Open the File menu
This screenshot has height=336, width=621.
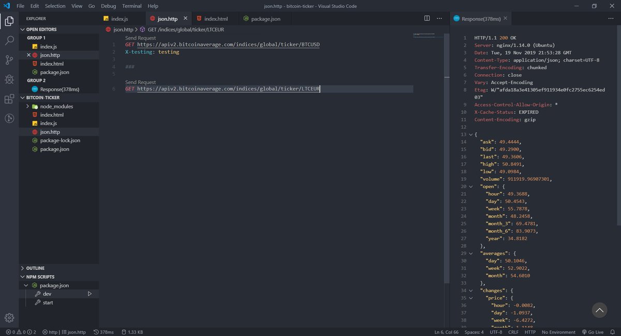tap(21, 6)
